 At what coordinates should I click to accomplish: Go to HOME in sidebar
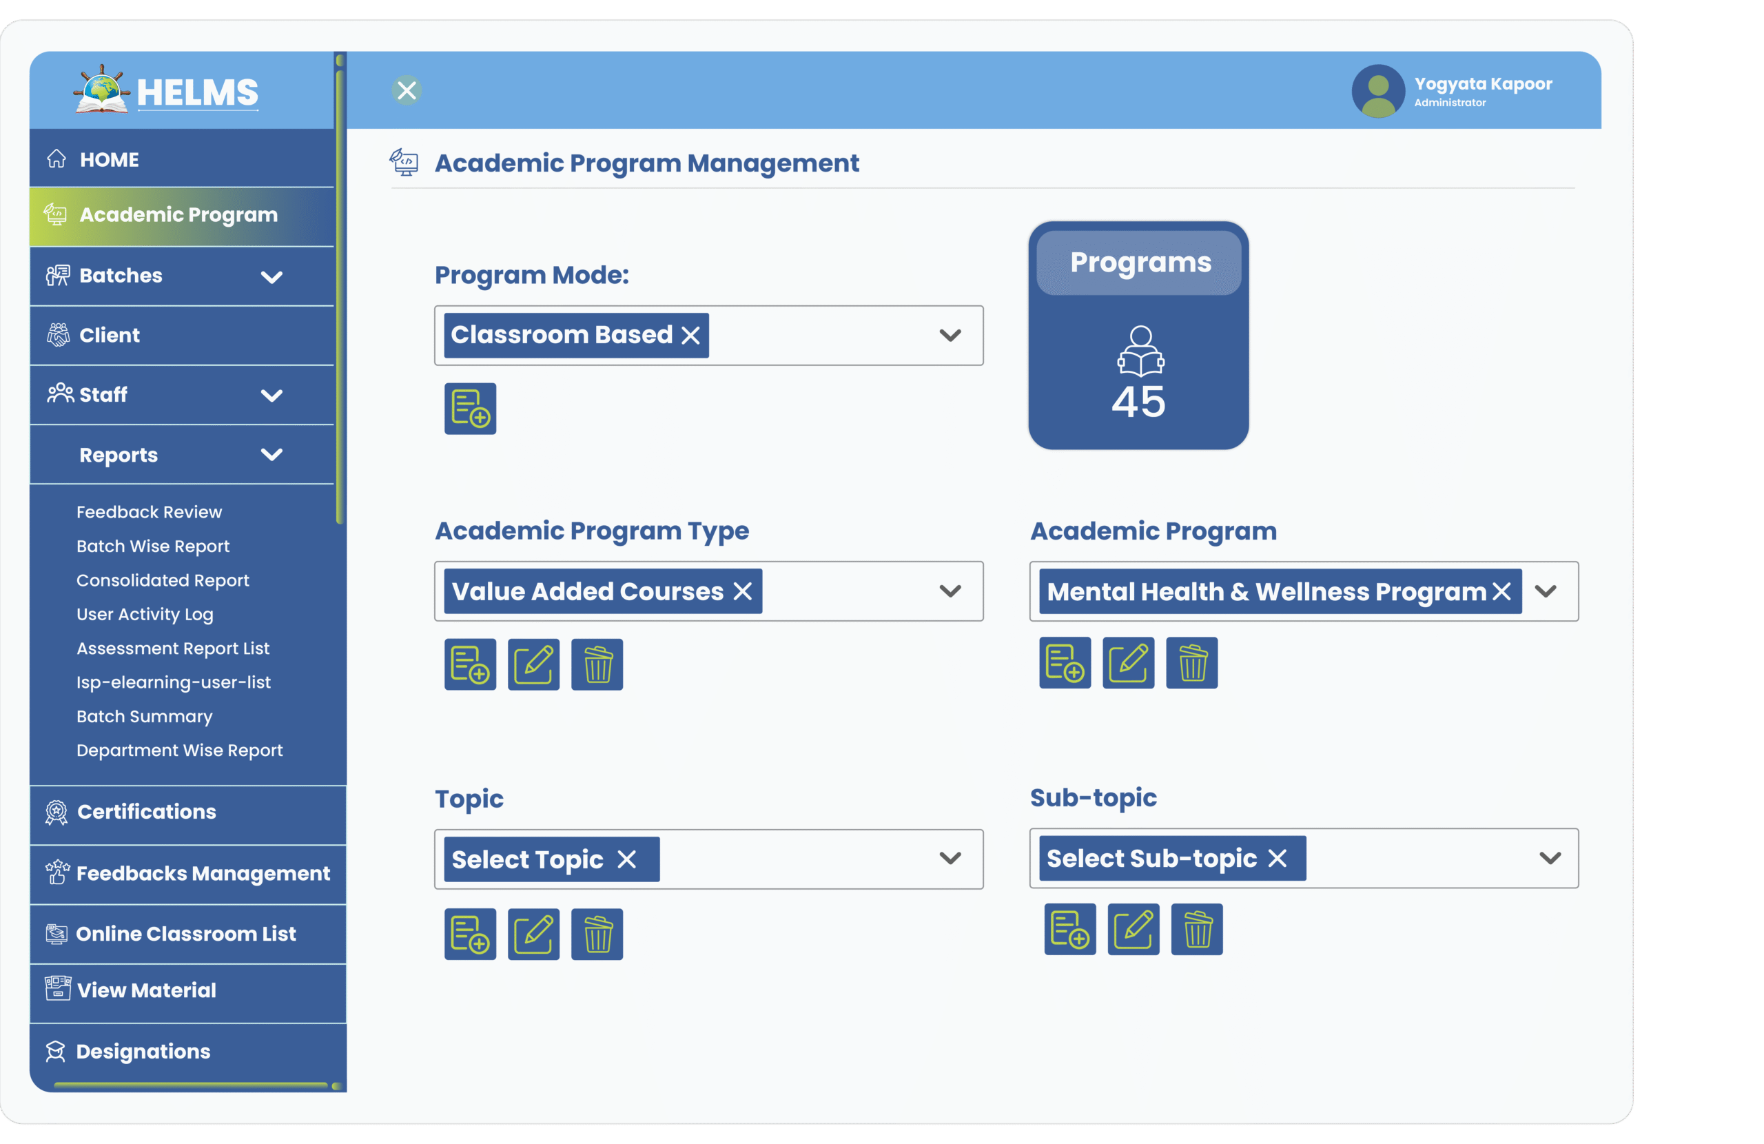pos(109,159)
